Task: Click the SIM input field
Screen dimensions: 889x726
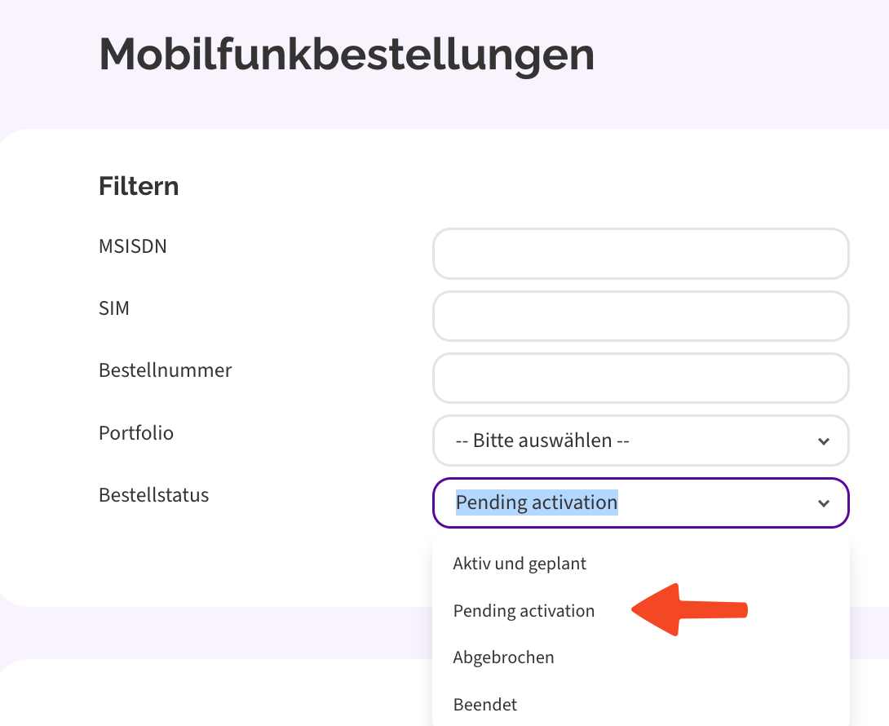Action: tap(640, 316)
